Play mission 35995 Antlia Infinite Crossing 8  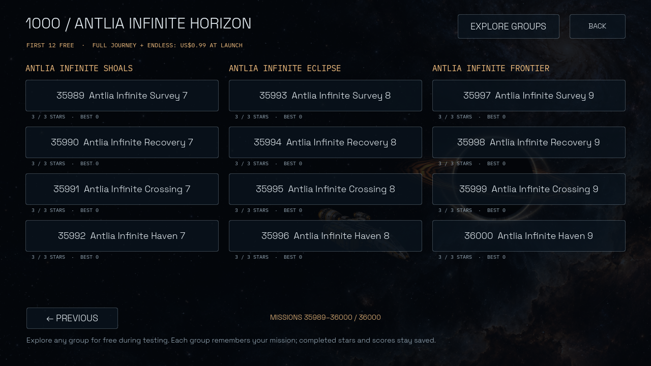pyautogui.click(x=325, y=189)
